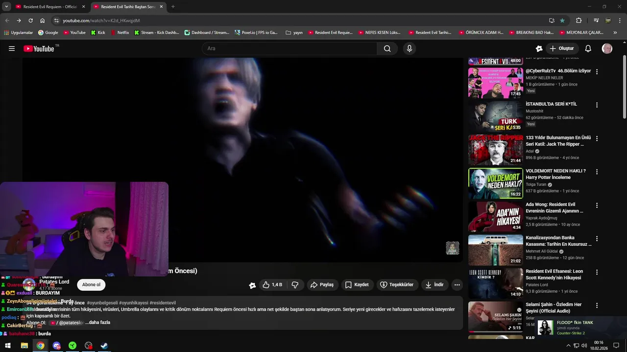Image resolution: width=627 pixels, height=352 pixels.
Task: Like the video with 1,4 B thumbs-up
Action: pos(272,285)
